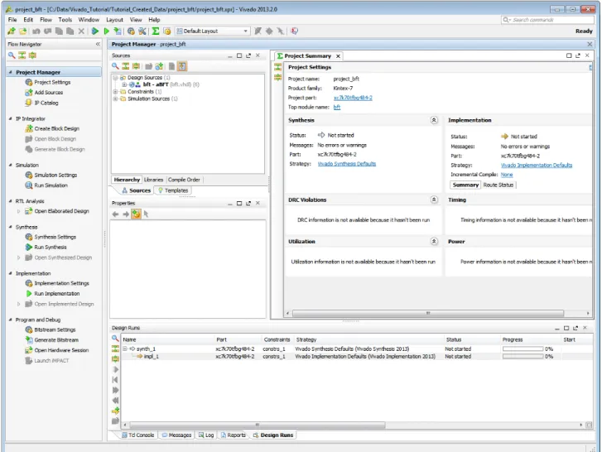Toggle the highlighted Sources view option button
602x452 pixels.
pos(182,66)
